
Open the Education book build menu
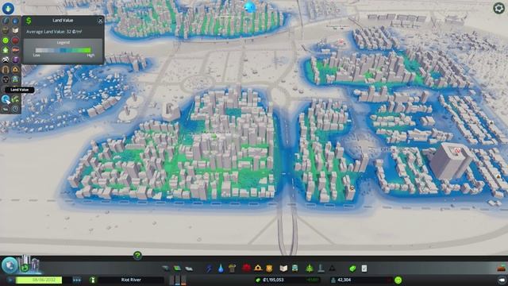[x=283, y=269]
